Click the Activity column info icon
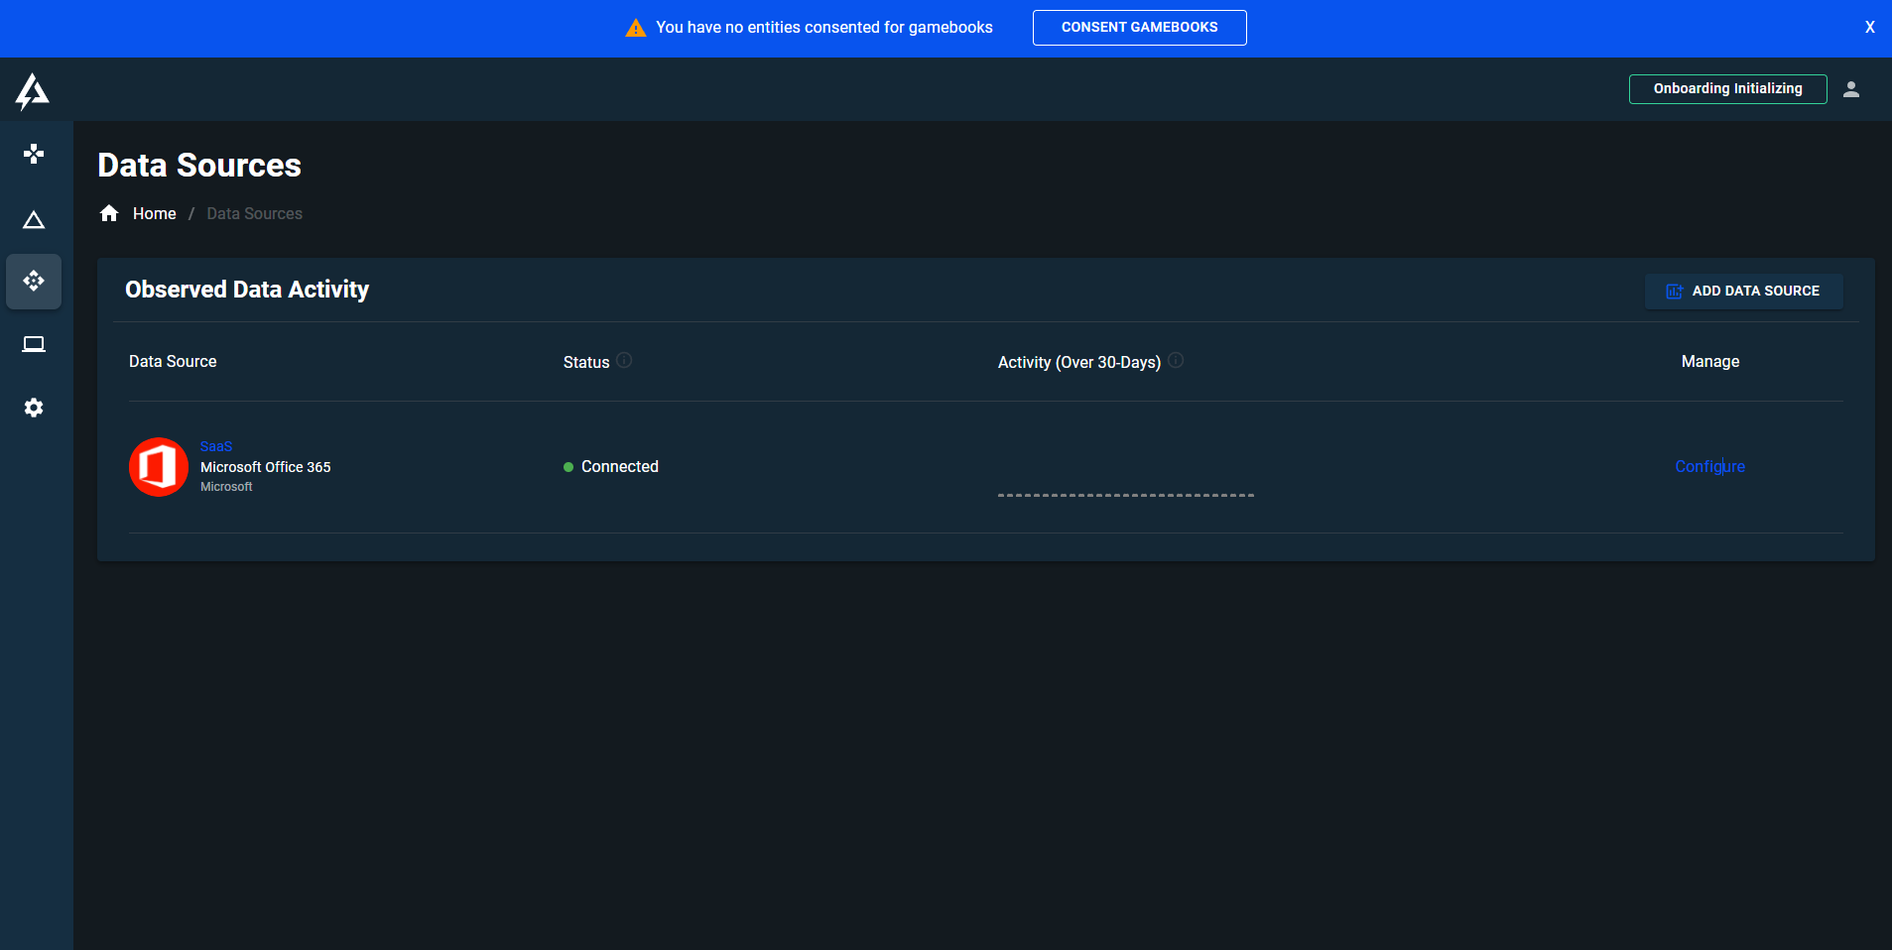The height and width of the screenshot is (950, 1892). 1176,360
